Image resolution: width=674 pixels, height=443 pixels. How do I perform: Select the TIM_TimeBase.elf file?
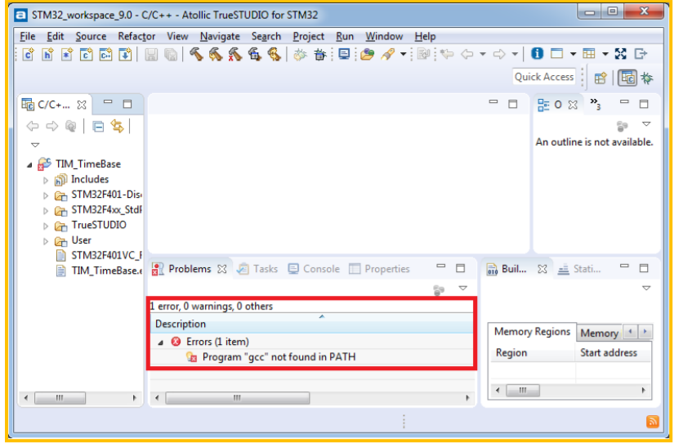(x=99, y=271)
